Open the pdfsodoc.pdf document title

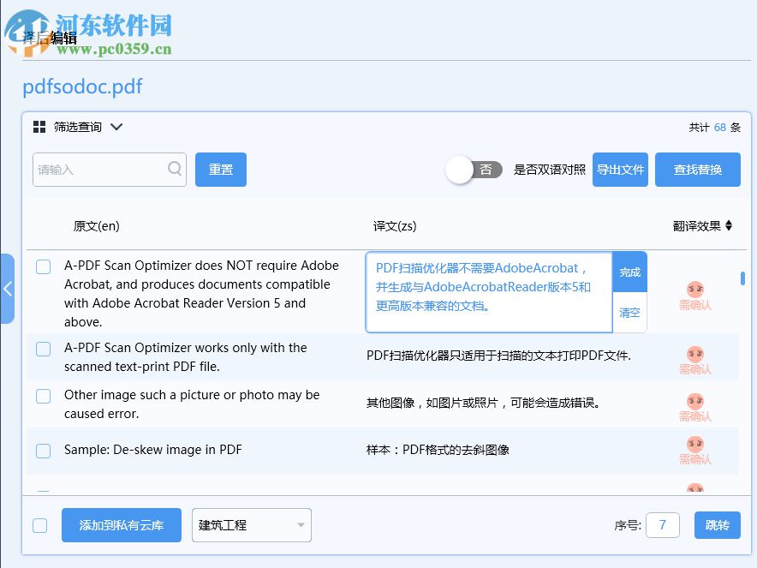click(82, 87)
